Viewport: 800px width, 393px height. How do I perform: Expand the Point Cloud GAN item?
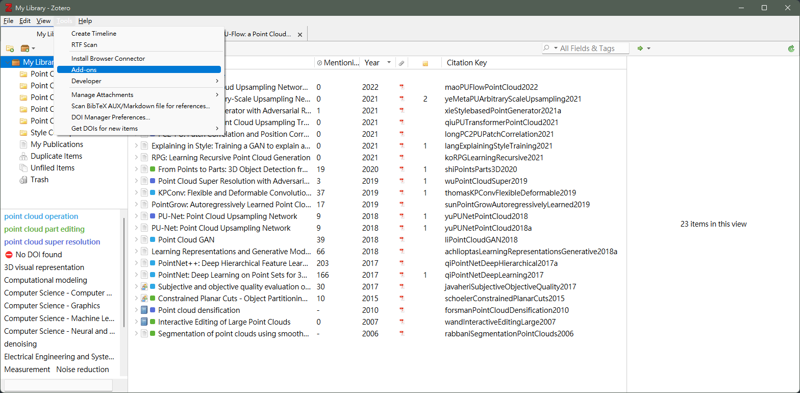tap(136, 240)
